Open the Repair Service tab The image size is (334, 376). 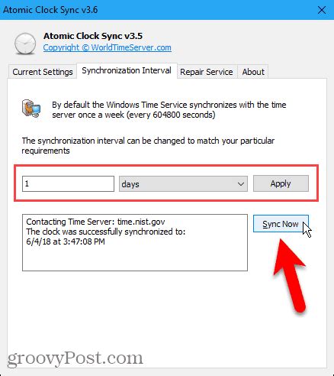pos(207,72)
